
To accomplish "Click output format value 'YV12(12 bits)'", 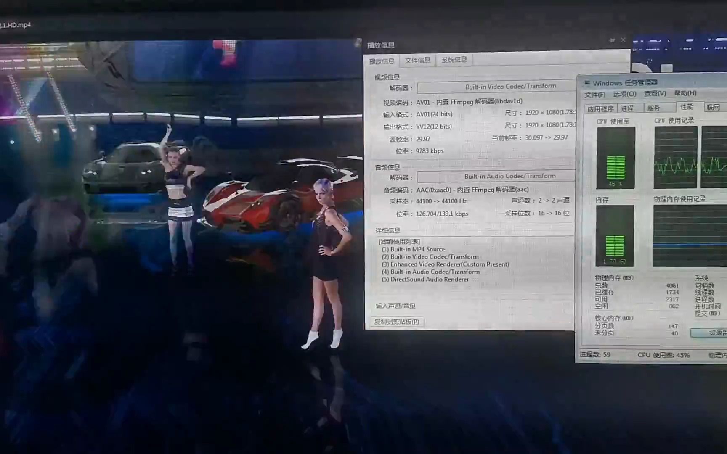I will [x=433, y=127].
